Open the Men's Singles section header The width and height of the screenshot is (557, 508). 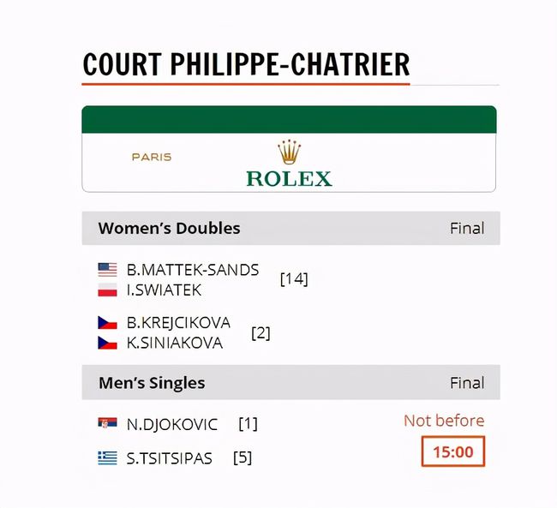291,383
